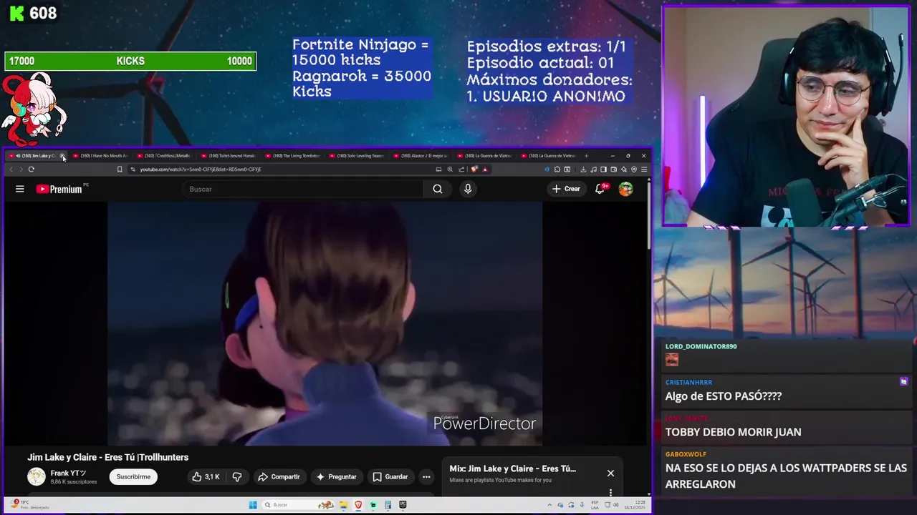Click the taskbar search box

(297, 505)
